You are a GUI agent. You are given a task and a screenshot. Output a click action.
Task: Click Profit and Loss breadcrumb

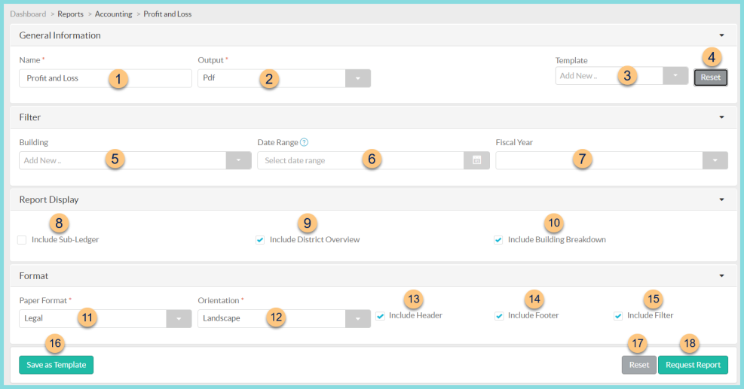click(167, 14)
